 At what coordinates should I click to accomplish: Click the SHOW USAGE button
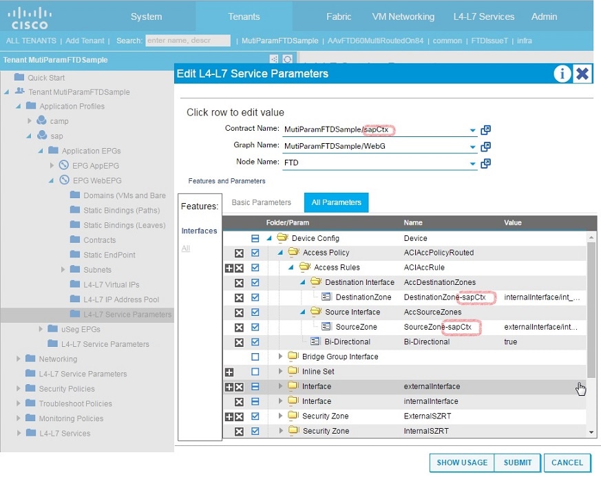(462, 463)
